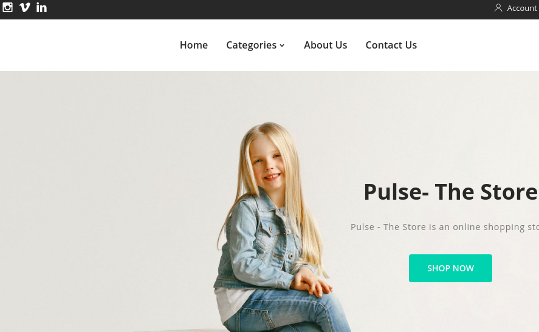Viewport: 539px width, 332px height.
Task: Open the Categories menu item
Action: (x=252, y=45)
